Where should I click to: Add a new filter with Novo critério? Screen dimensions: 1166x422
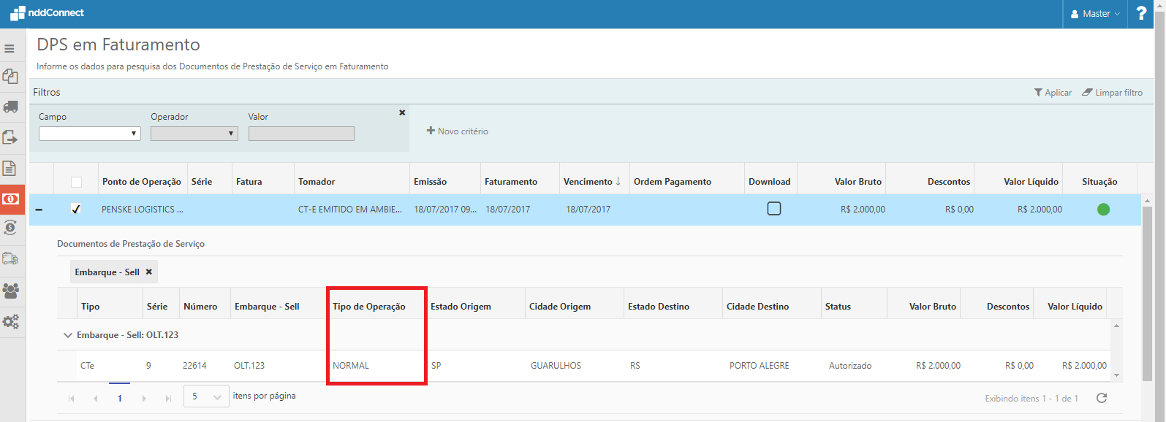(x=458, y=131)
